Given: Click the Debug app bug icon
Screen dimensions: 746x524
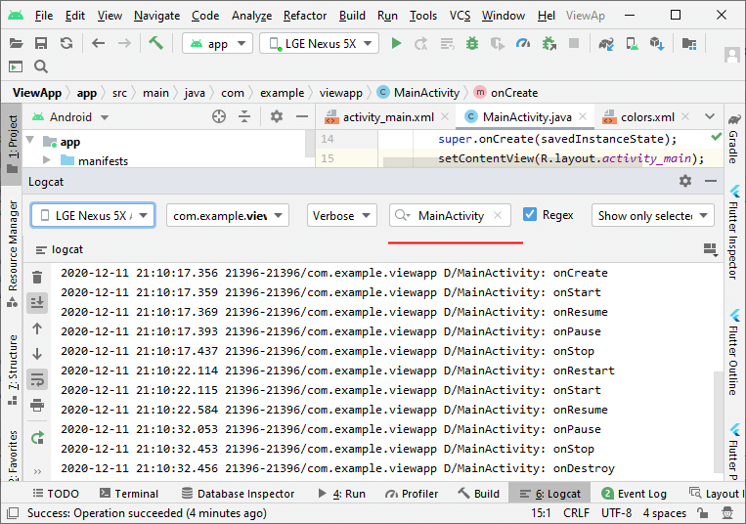Looking at the screenshot, I should (x=472, y=43).
